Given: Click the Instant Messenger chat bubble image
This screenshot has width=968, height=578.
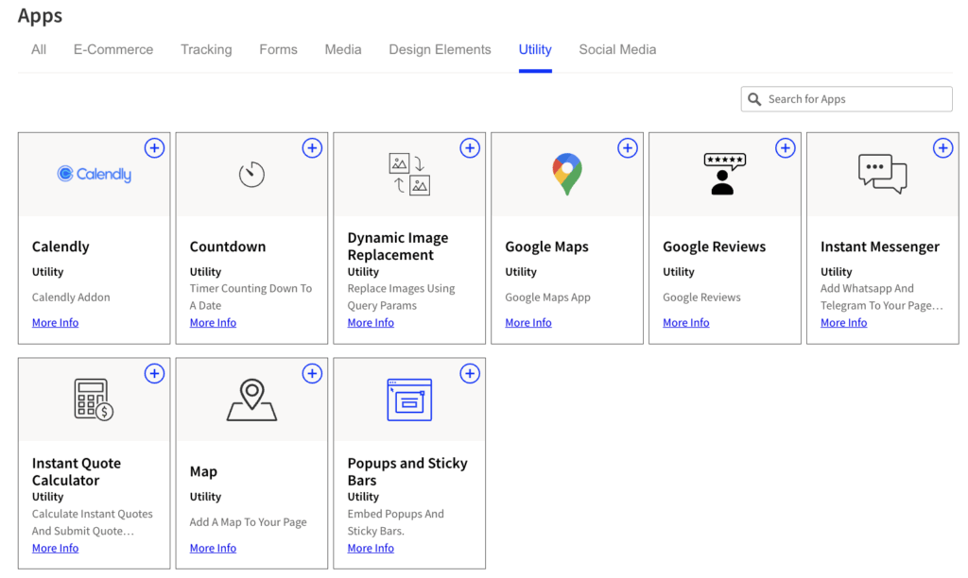Looking at the screenshot, I should click(x=882, y=175).
